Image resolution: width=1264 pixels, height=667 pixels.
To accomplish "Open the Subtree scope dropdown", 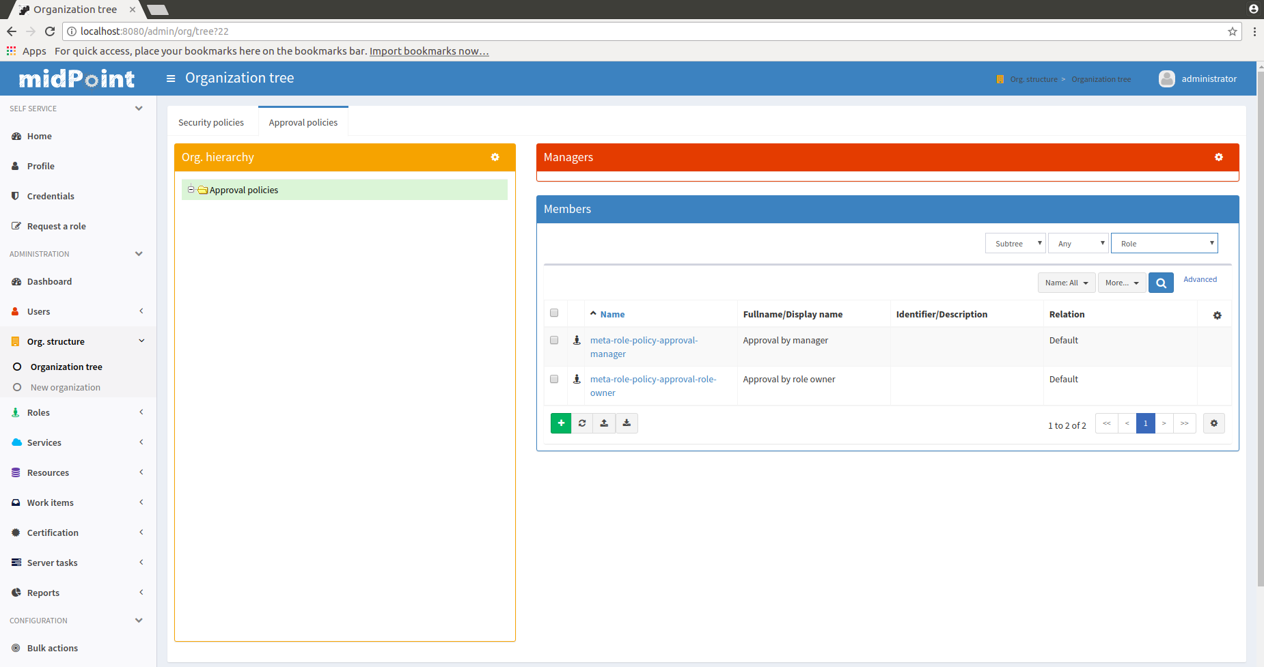I will 1015,244.
